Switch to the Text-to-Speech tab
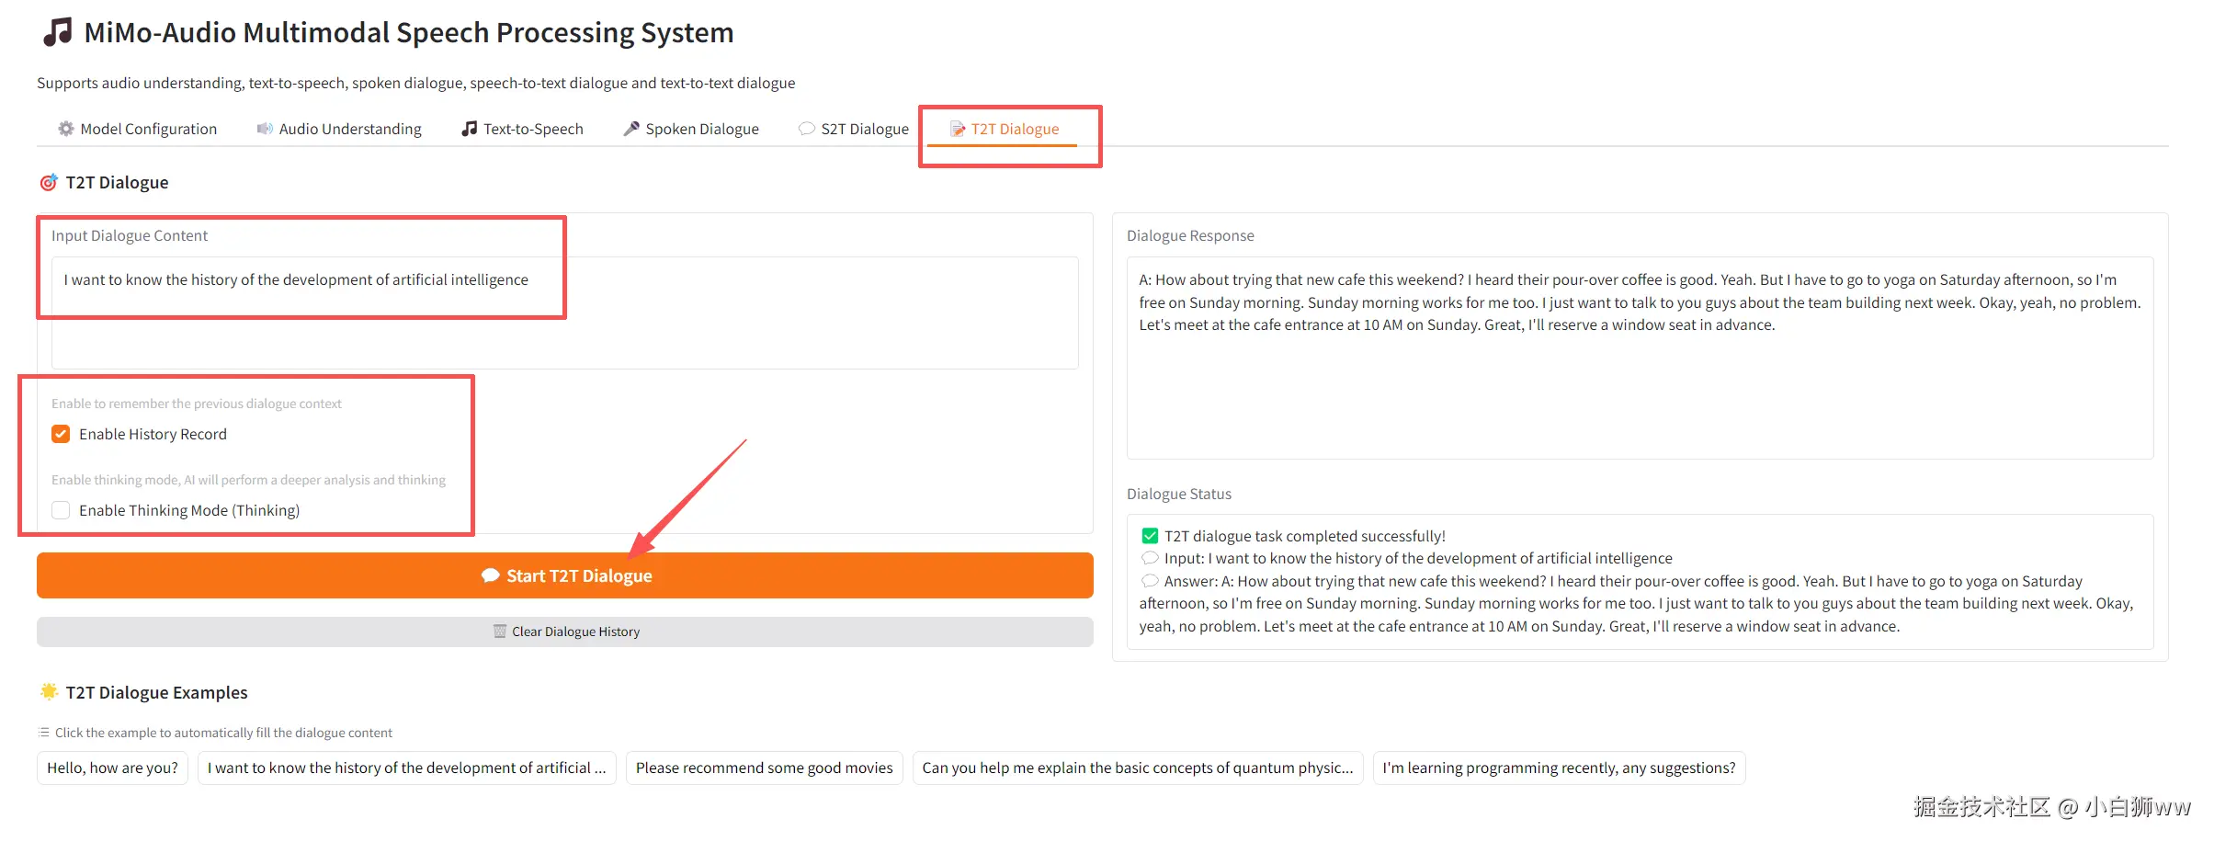This screenshot has width=2214, height=842. (522, 129)
